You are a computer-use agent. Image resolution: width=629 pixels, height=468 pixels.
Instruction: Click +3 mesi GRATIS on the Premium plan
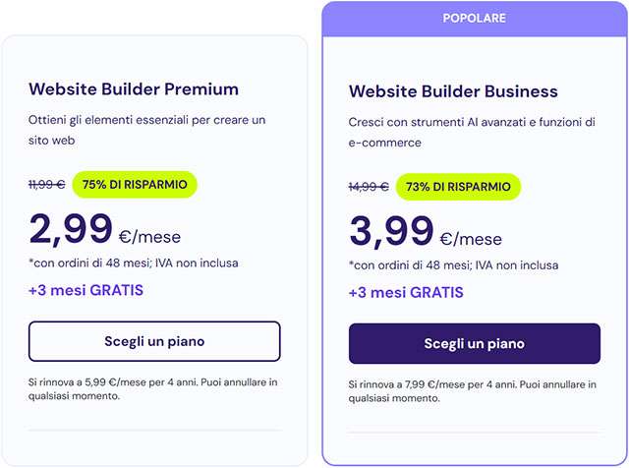click(86, 290)
